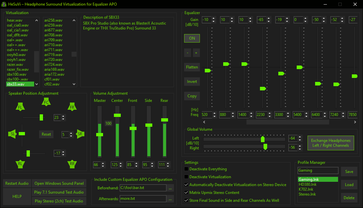
Task: Load the selected profile
Action: point(349,185)
